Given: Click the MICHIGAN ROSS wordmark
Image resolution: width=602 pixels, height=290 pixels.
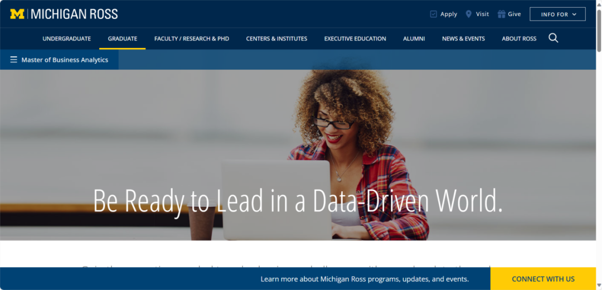Looking at the screenshot, I should 74,14.
